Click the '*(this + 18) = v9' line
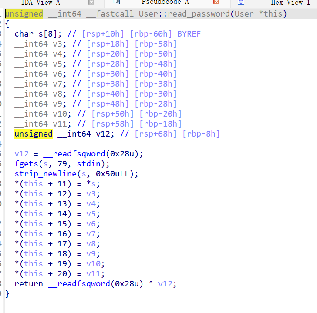This screenshot has height=313, width=317. [x=57, y=254]
